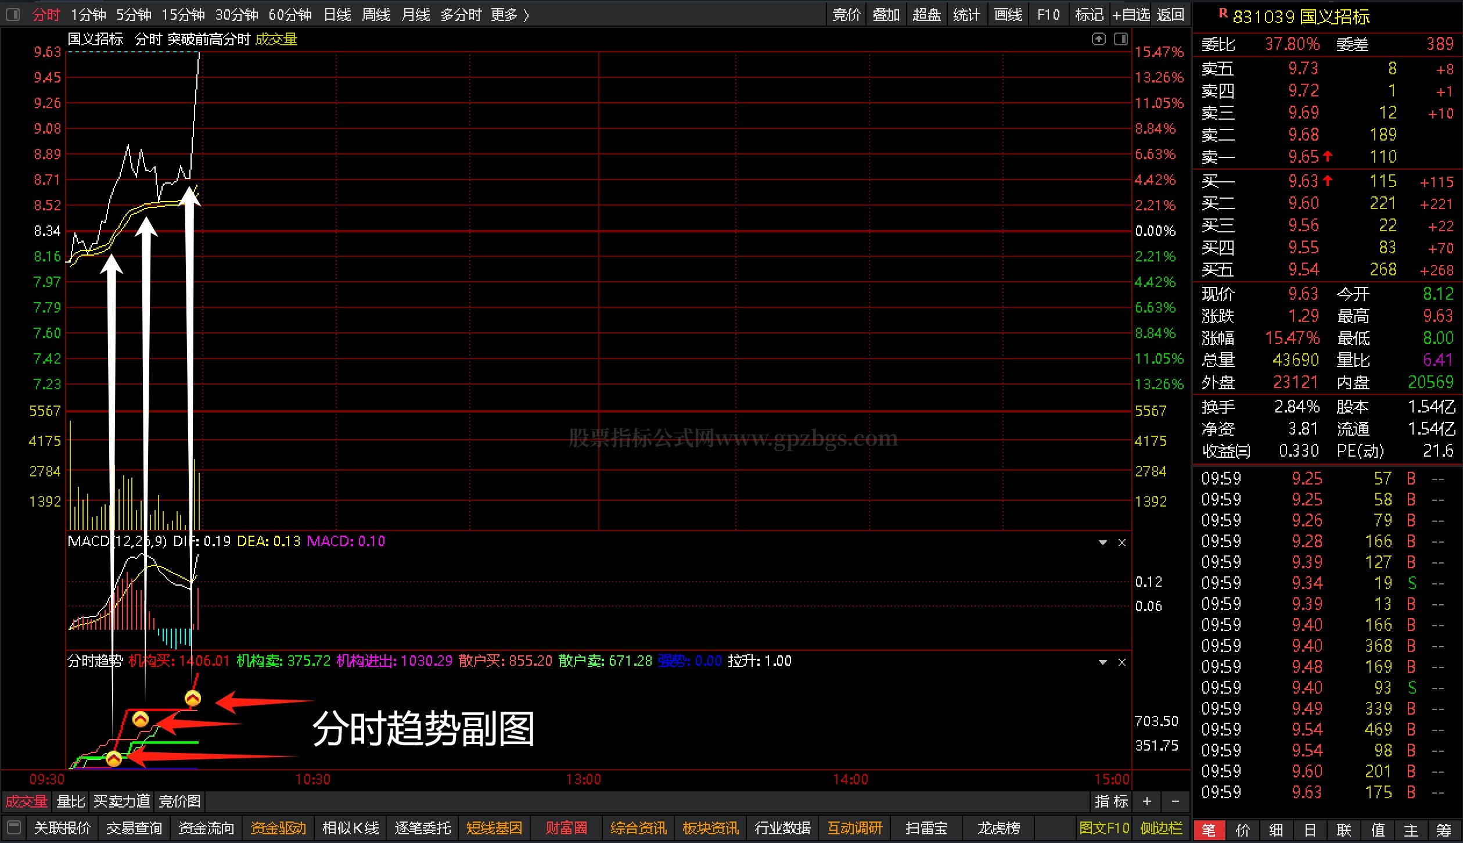Open the F10 company info button
This screenshot has width=1463, height=843.
[x=1048, y=15]
